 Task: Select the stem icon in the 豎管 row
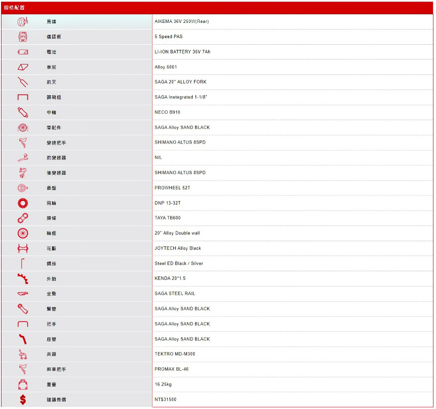(23, 309)
